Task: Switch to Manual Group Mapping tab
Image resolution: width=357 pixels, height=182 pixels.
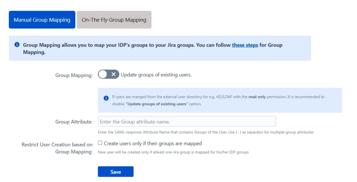Action: pos(42,20)
